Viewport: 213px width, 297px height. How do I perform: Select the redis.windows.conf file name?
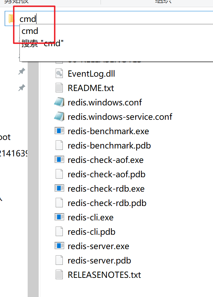point(105,102)
